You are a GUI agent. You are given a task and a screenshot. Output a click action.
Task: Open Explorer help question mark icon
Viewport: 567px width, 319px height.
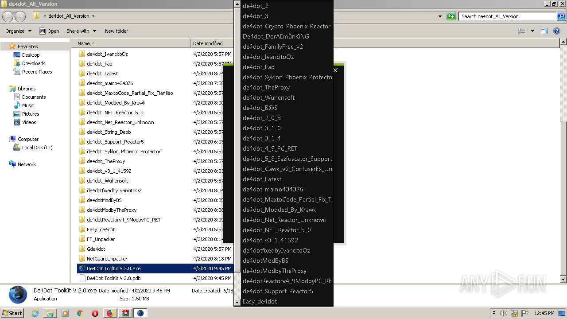[x=557, y=31]
